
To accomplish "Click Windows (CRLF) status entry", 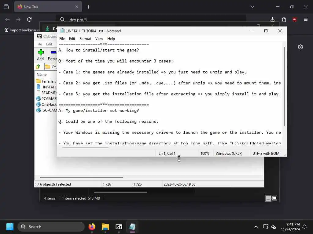I will [x=229, y=154].
